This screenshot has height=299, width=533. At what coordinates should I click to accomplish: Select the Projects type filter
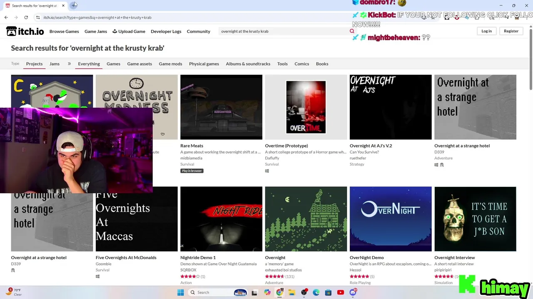point(34,64)
